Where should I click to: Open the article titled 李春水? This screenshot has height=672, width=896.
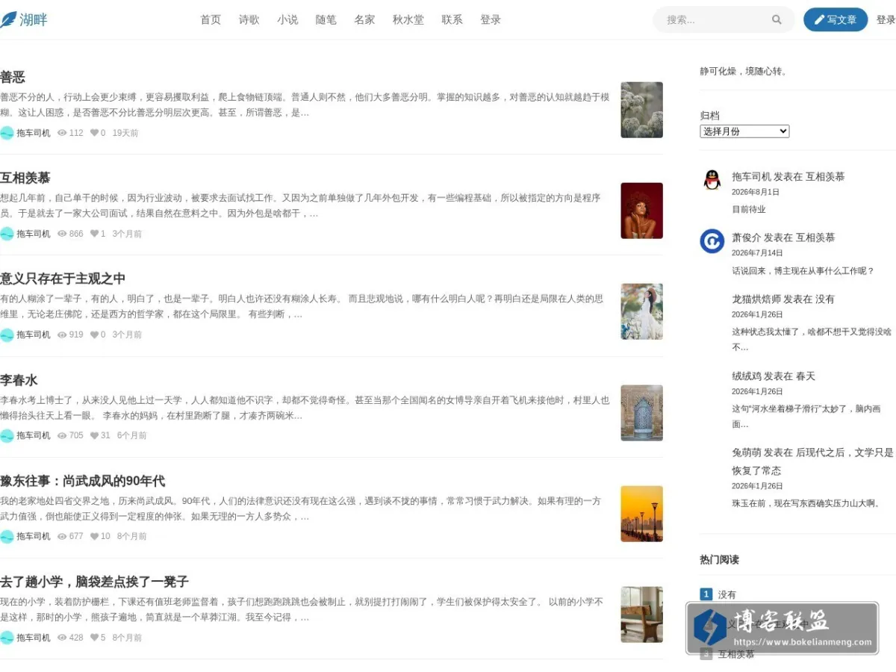(x=19, y=380)
